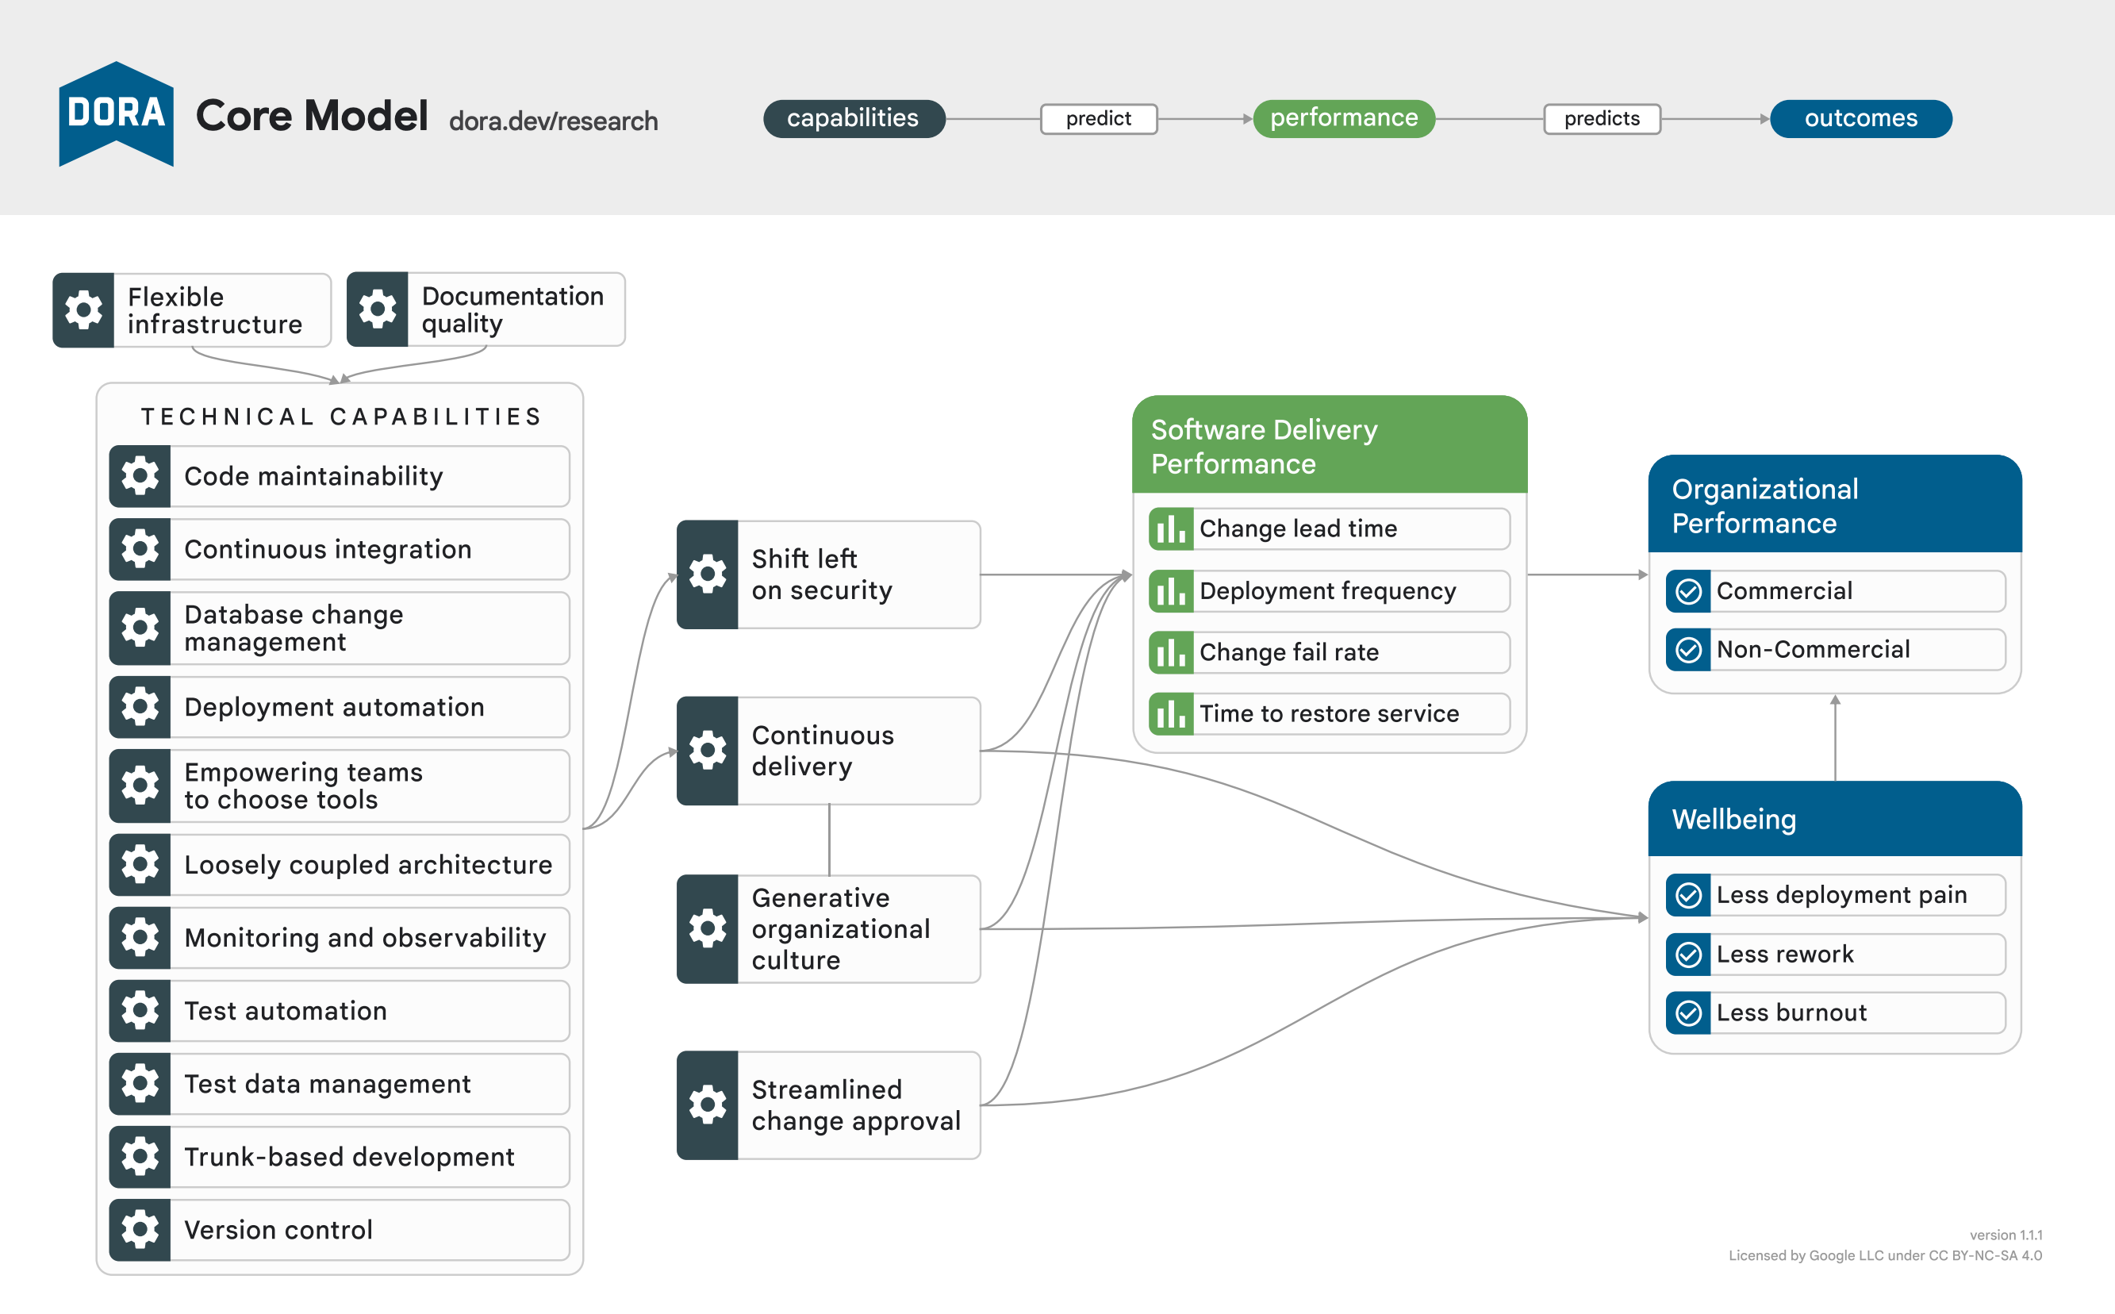Click the bar chart icon next to Deployment frequency

coord(1170,591)
